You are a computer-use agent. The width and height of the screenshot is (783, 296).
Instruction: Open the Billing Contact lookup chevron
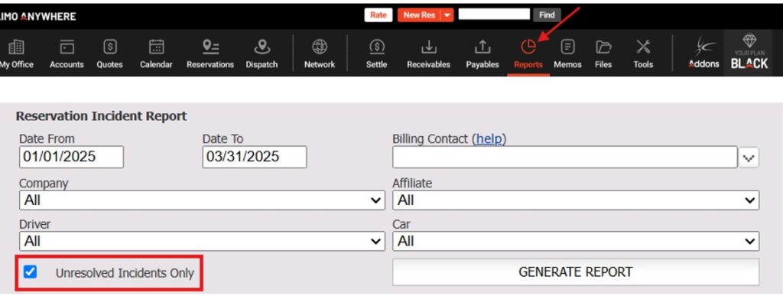pos(749,158)
